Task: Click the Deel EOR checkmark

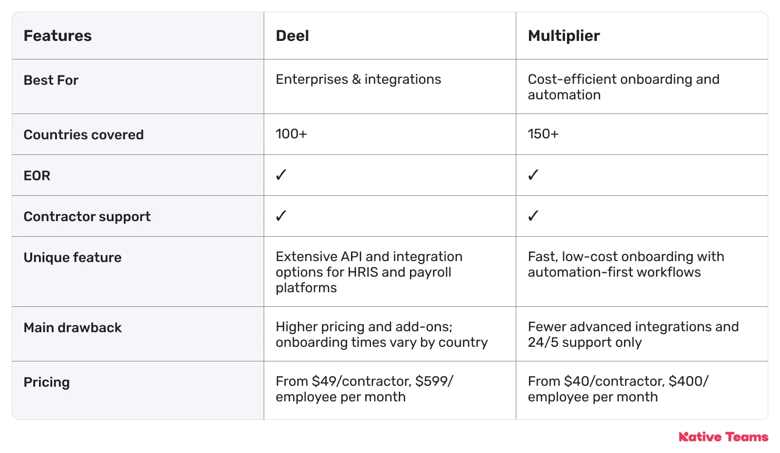Action: point(281,175)
